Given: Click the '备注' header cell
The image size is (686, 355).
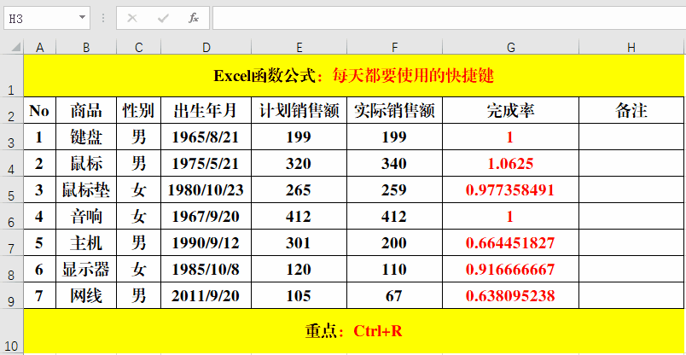Looking at the screenshot, I should point(631,110).
